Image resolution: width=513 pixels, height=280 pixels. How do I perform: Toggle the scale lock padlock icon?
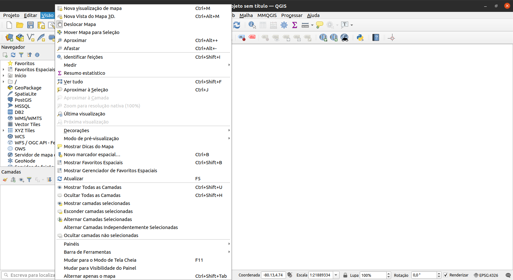(345, 275)
